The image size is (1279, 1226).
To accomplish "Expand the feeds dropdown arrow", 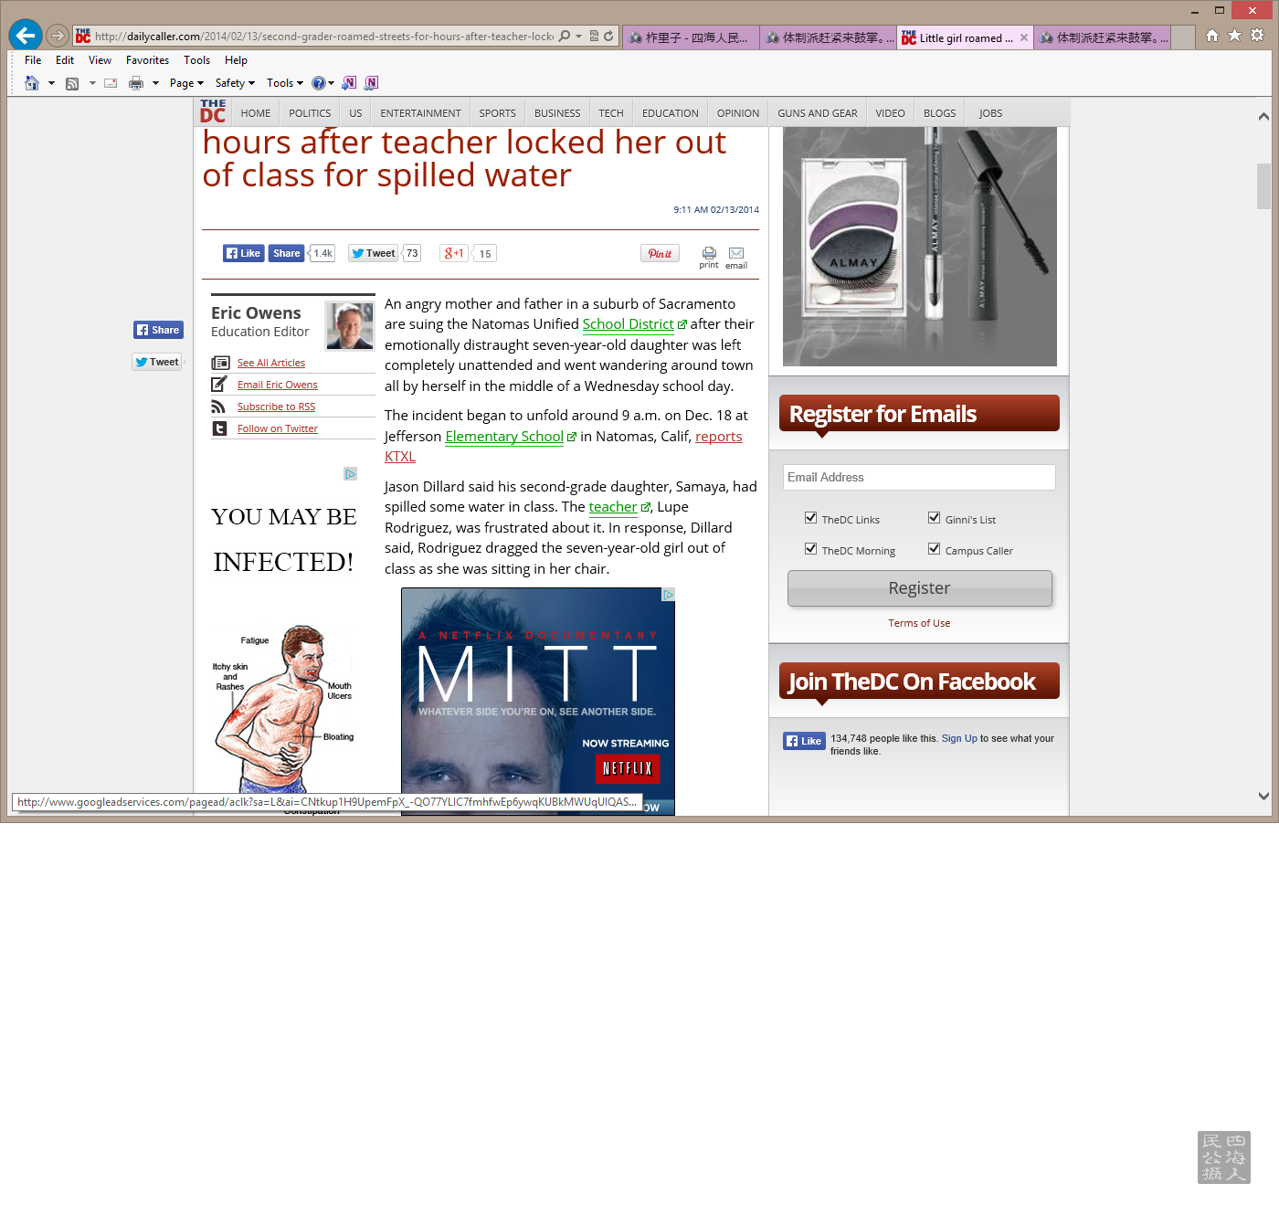I will 92,83.
